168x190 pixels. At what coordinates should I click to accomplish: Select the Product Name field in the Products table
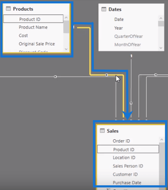(x=33, y=27)
